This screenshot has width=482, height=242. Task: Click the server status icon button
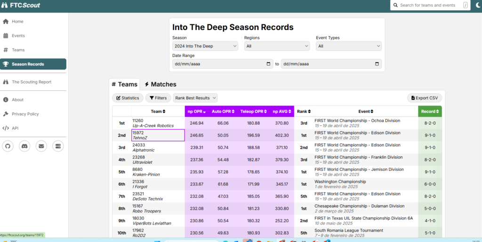click(58, 146)
